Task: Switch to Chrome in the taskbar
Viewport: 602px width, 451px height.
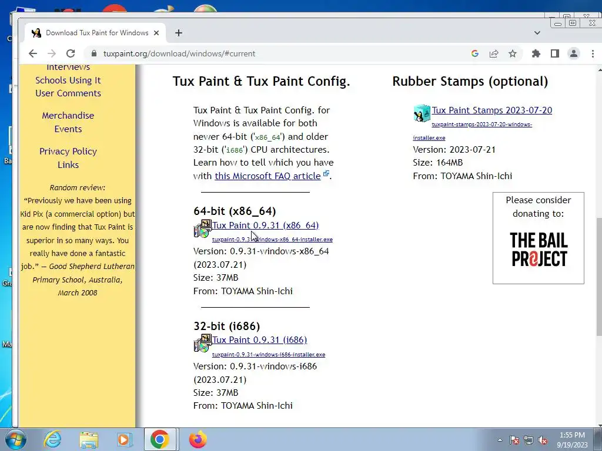Action: [160, 439]
